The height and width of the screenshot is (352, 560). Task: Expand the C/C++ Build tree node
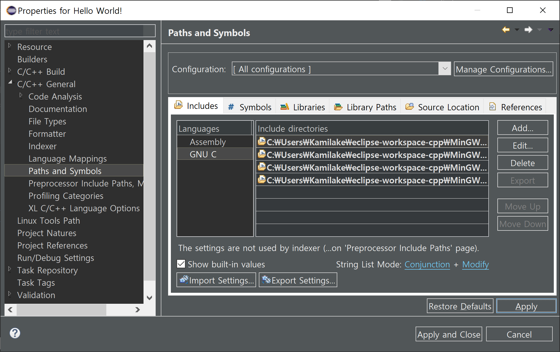pyautogui.click(x=10, y=71)
